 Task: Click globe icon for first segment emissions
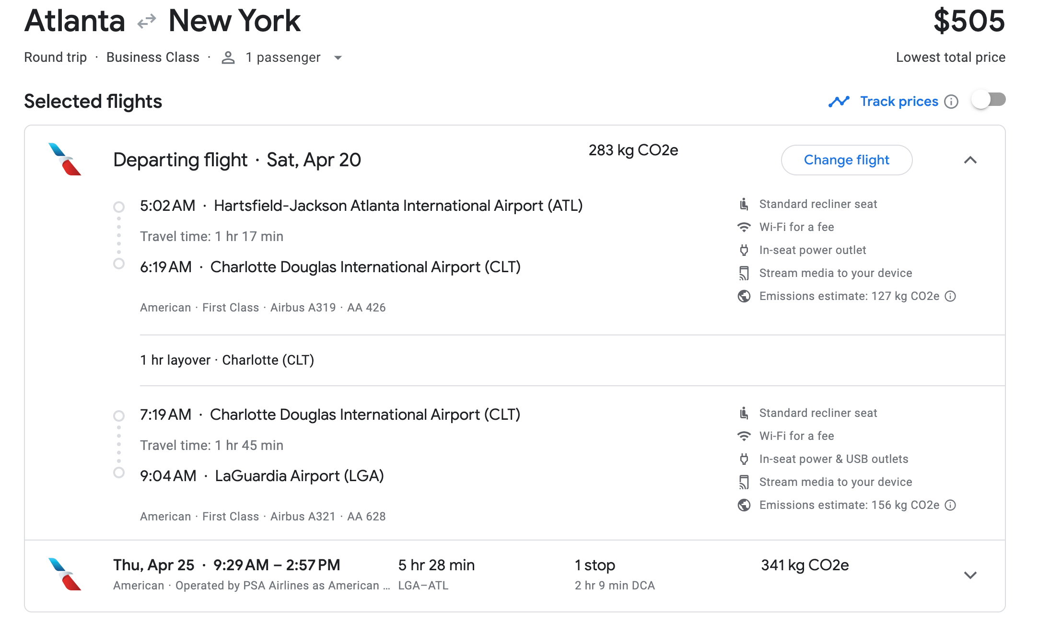click(744, 296)
